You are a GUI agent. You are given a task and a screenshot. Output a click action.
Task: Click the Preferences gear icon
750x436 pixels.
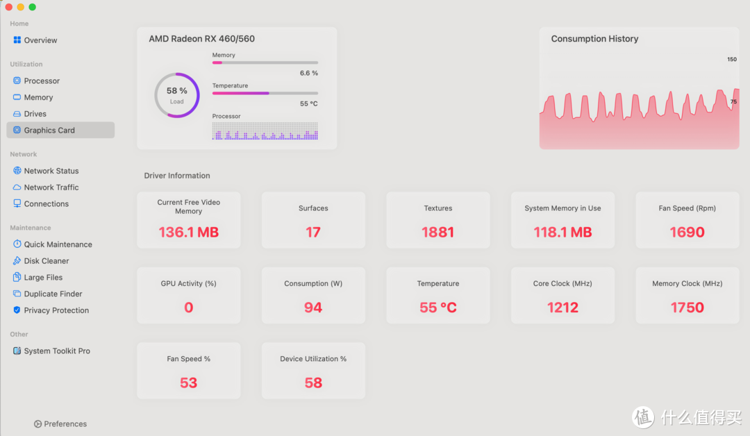click(37, 424)
